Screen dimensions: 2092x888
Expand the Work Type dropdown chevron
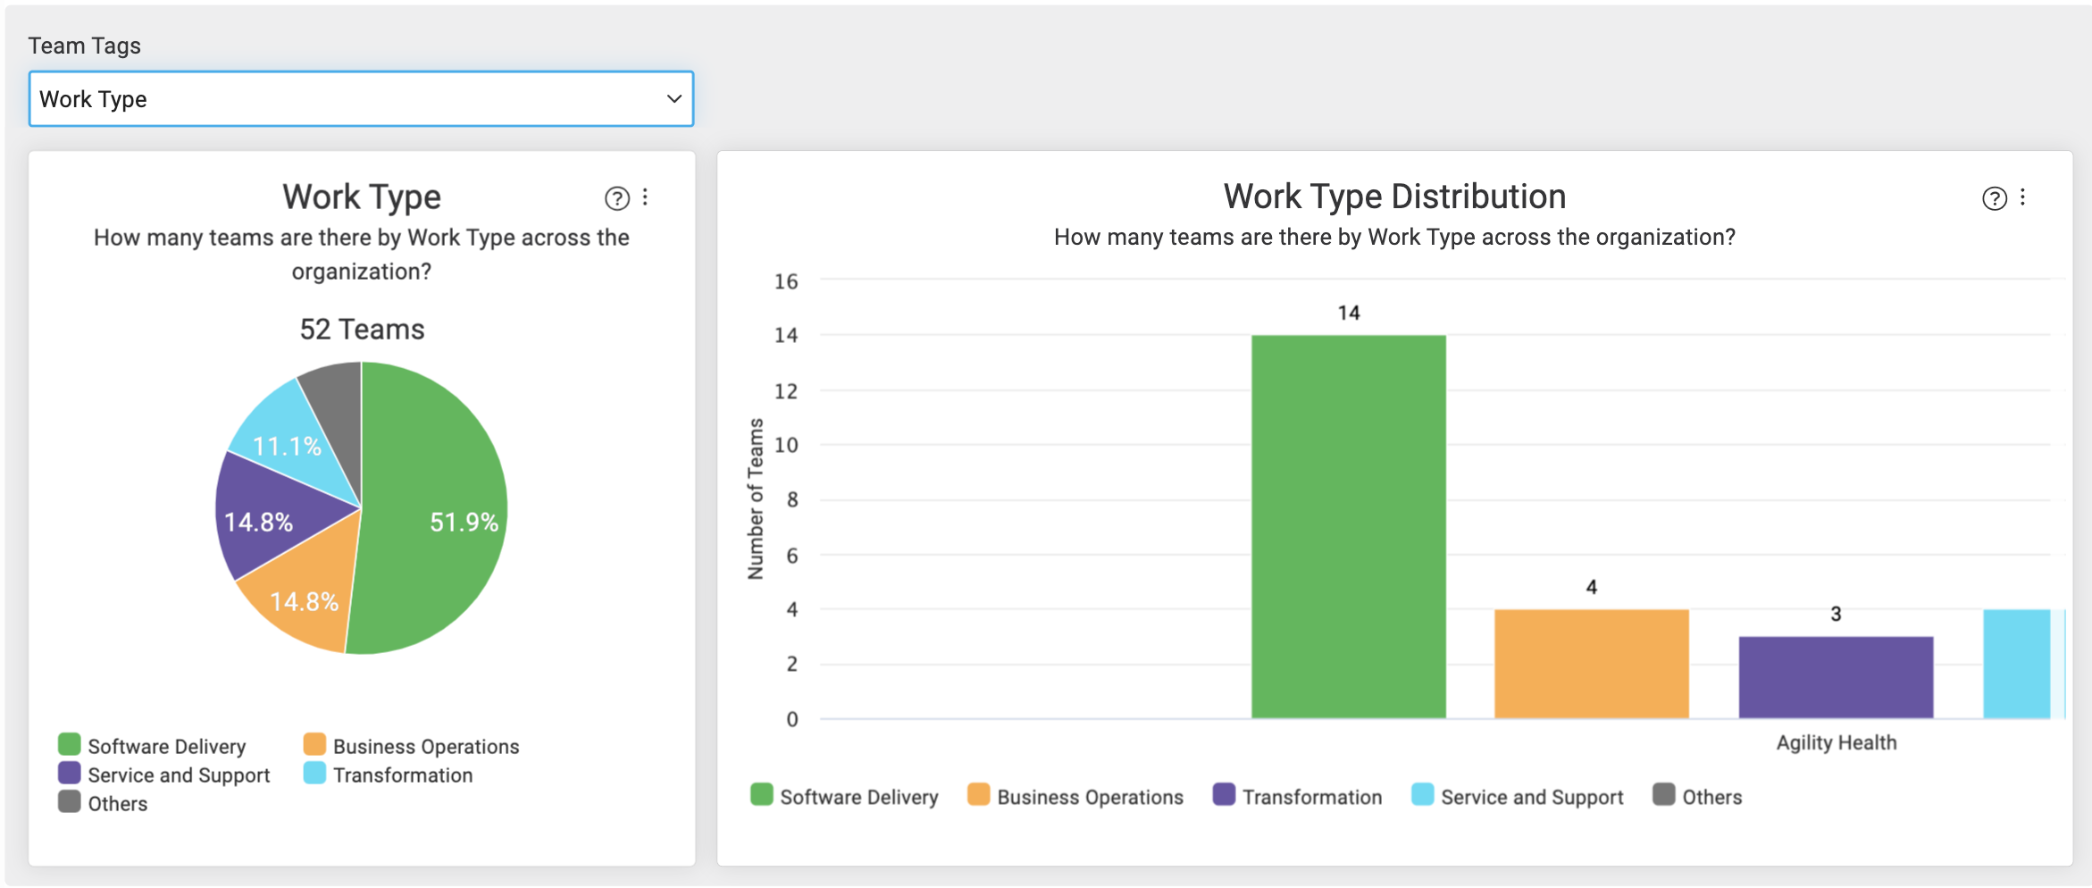674,99
